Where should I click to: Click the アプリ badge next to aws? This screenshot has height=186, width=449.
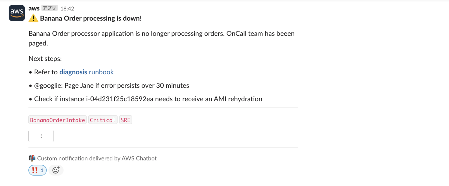tap(49, 8)
